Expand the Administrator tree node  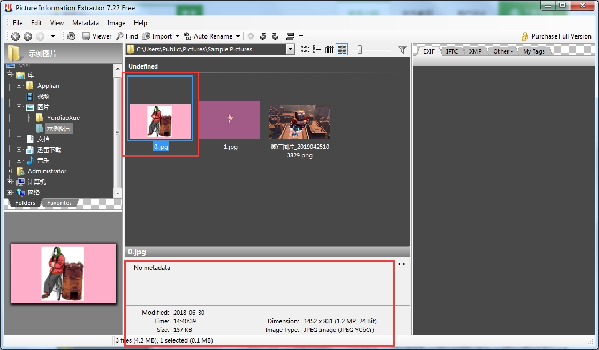tap(10, 171)
